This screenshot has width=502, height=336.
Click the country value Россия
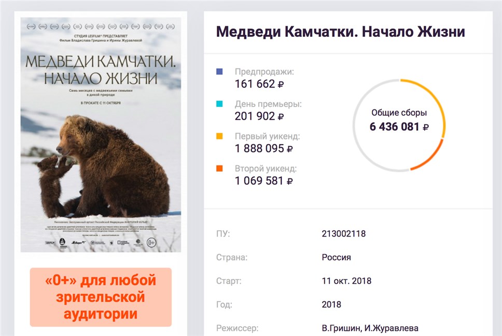point(336,257)
